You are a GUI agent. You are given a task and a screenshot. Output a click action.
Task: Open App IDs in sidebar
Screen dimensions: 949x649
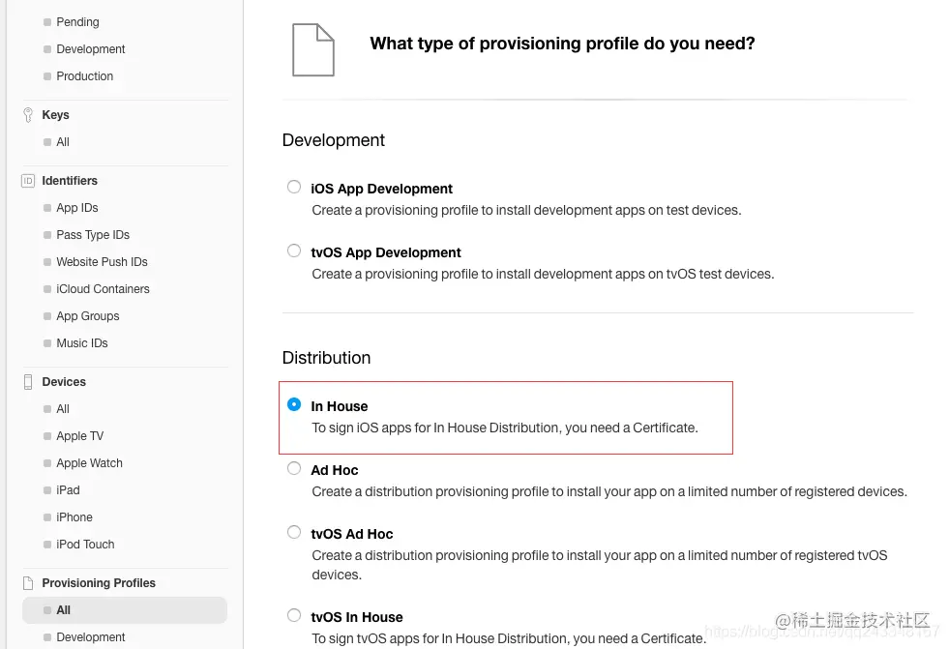[x=77, y=208]
